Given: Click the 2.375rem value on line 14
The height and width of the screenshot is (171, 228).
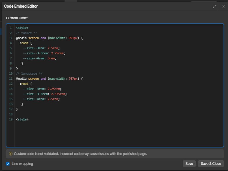Looking at the screenshot, I should point(58,94).
